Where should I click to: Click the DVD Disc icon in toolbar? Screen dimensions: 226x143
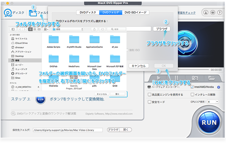[8, 13]
